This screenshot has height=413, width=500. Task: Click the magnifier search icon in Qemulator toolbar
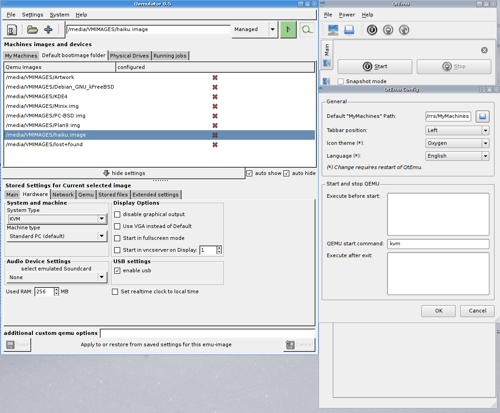pyautogui.click(x=307, y=30)
